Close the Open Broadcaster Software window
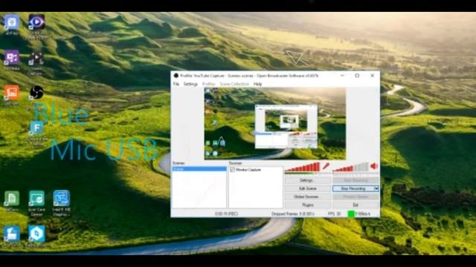 click(x=373, y=76)
